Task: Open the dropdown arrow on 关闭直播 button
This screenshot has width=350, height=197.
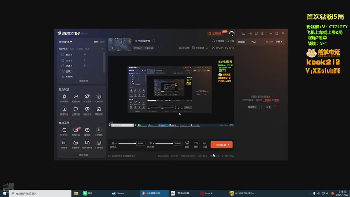Action: 228,145
